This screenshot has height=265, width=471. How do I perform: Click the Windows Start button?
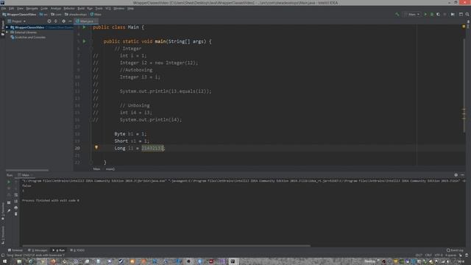[x=5, y=261]
